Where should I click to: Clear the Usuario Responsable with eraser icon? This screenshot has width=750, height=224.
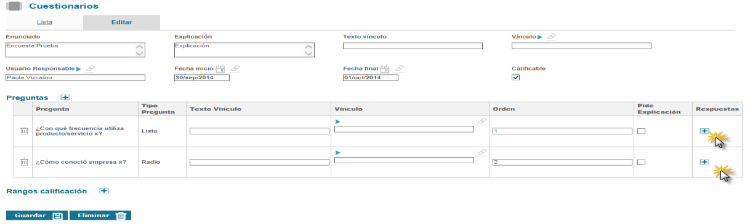point(90,69)
